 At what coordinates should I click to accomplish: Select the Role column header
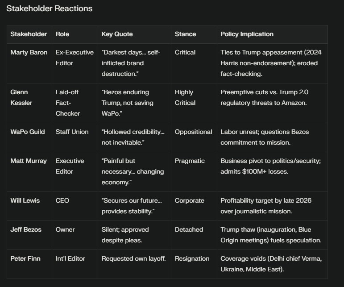pos(62,34)
